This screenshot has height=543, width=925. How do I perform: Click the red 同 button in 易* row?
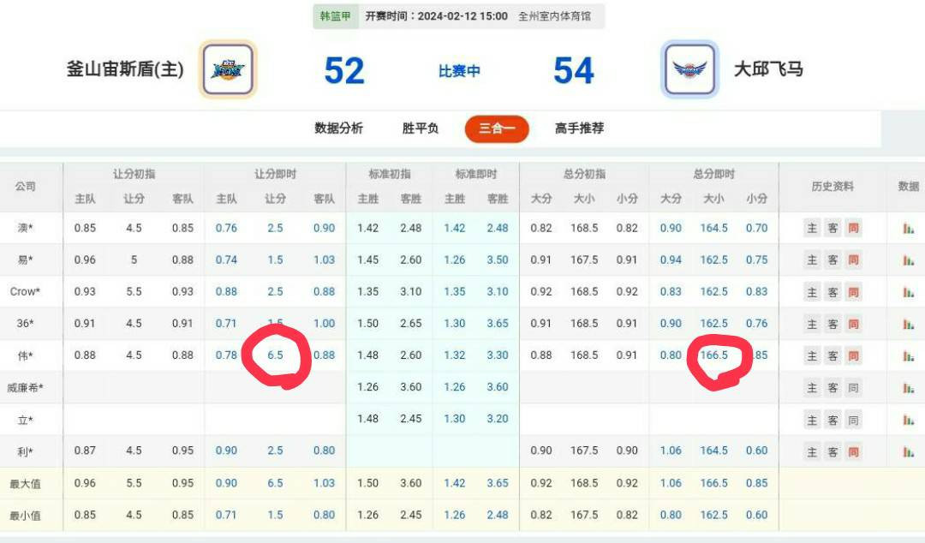tap(854, 260)
